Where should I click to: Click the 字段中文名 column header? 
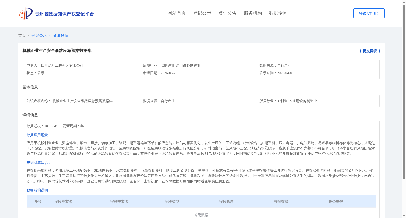[119, 202]
